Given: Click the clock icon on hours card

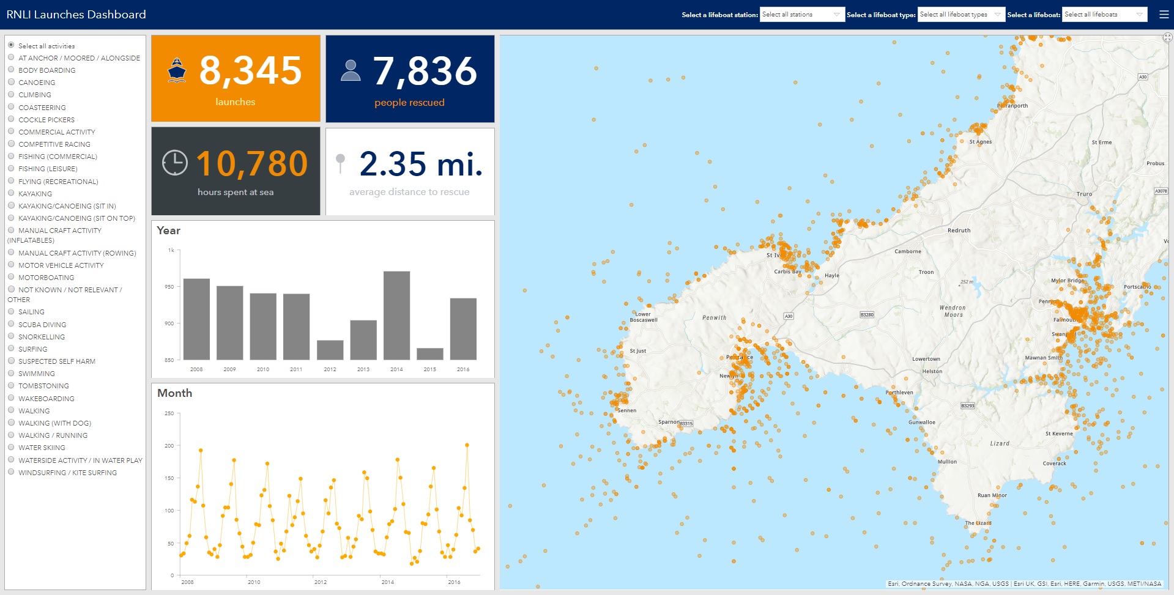Looking at the screenshot, I should [x=175, y=163].
